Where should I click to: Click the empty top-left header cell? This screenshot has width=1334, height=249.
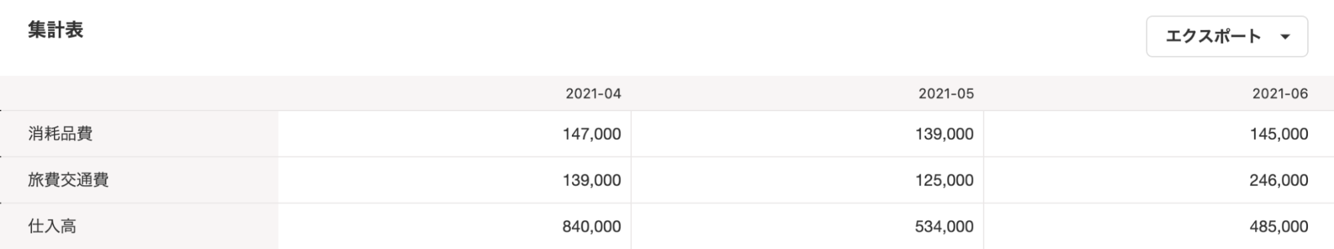(x=139, y=93)
